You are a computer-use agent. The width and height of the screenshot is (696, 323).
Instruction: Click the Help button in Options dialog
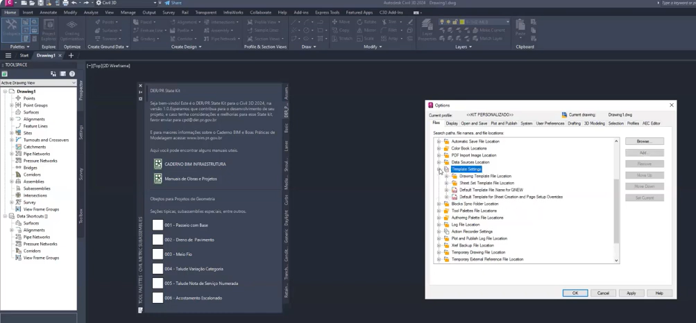[x=659, y=293]
